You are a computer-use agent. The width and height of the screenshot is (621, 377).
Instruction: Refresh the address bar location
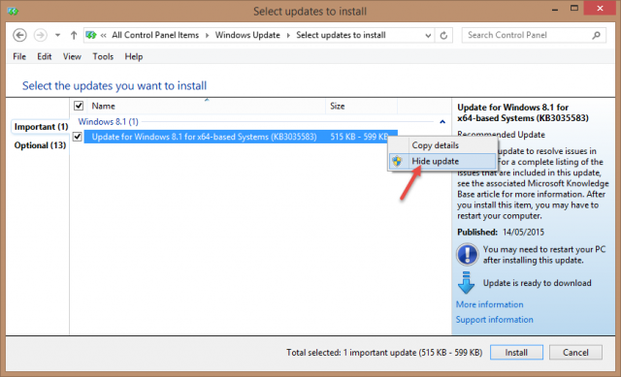pyautogui.click(x=443, y=35)
